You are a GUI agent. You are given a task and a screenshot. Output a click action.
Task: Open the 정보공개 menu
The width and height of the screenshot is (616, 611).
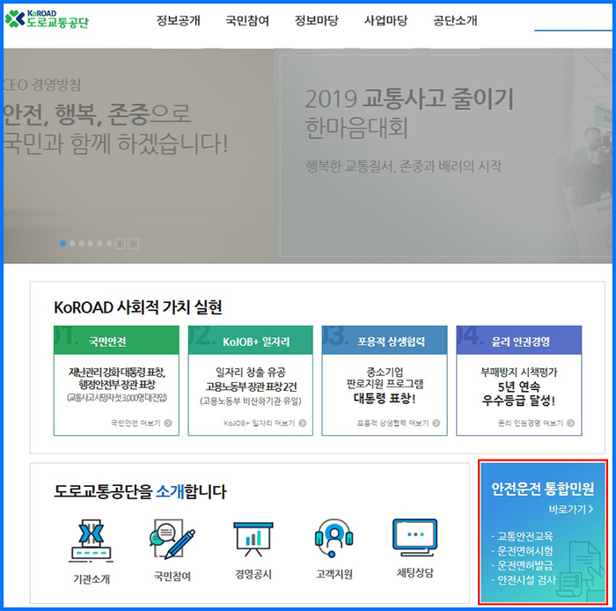[179, 20]
